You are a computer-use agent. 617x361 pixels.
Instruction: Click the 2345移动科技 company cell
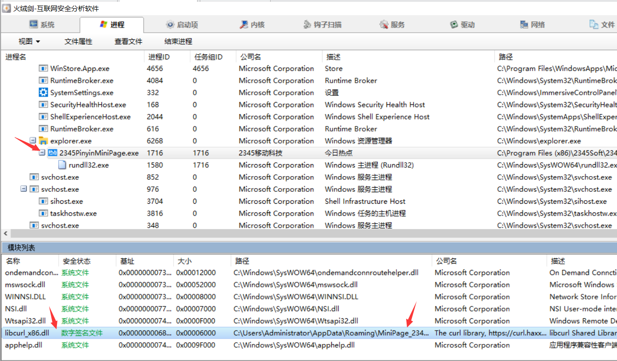tap(260, 153)
